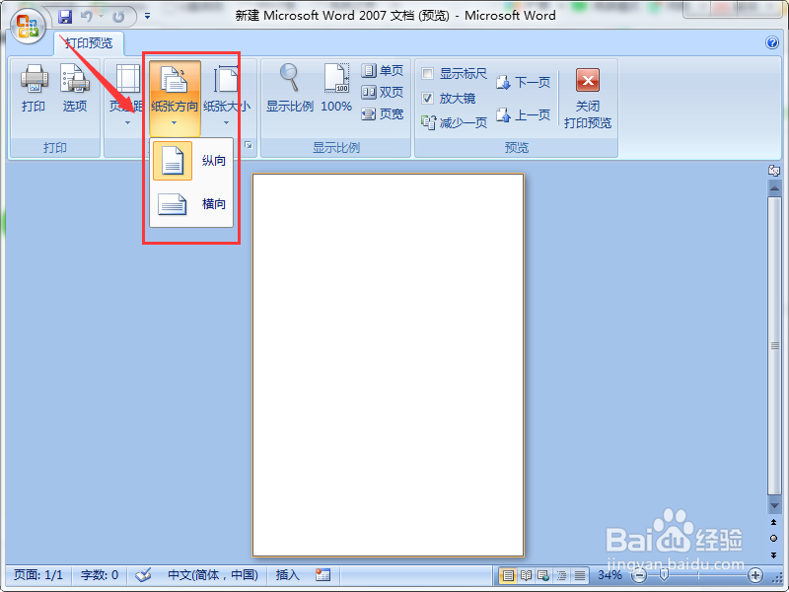
Task: Click the proofing check status icon
Action: (x=143, y=575)
